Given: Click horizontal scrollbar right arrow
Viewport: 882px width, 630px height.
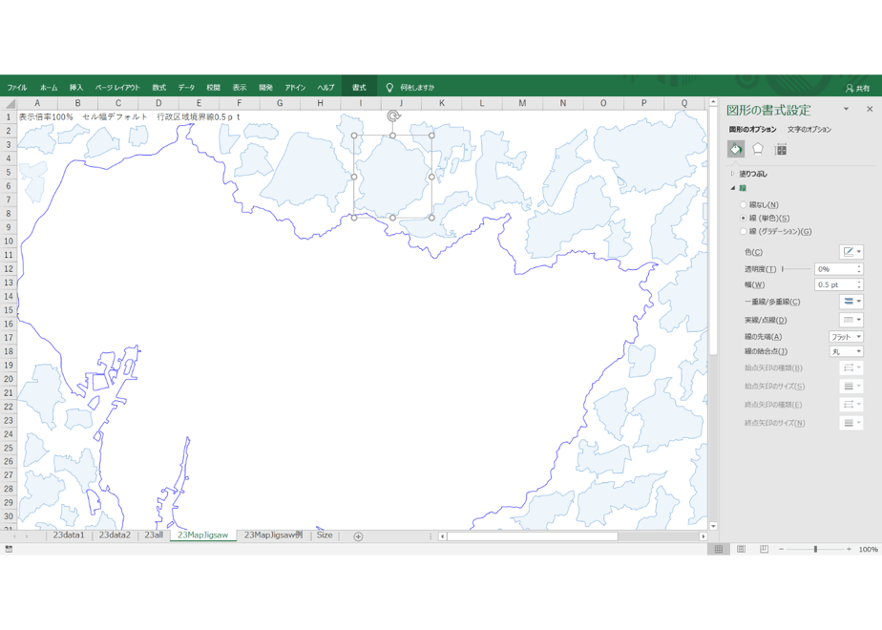Looking at the screenshot, I should 703,536.
